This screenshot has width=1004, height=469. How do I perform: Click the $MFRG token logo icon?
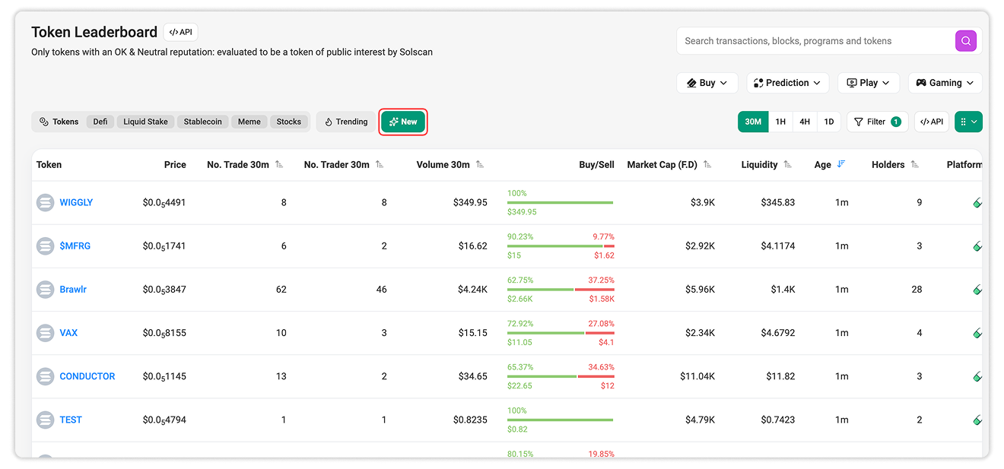46,246
